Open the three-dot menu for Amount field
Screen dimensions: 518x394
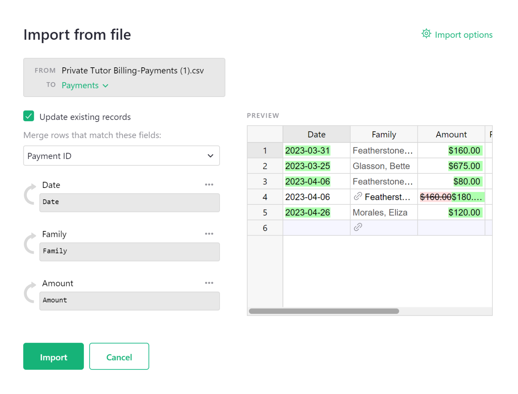209,283
